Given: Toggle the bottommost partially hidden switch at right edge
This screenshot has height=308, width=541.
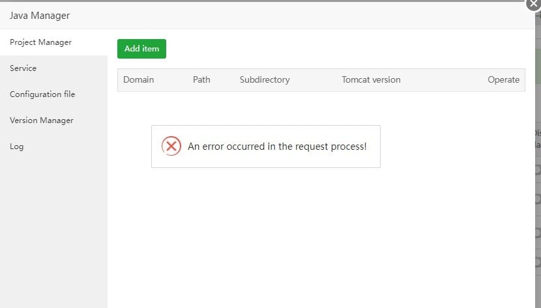Looking at the screenshot, I should point(538,262).
